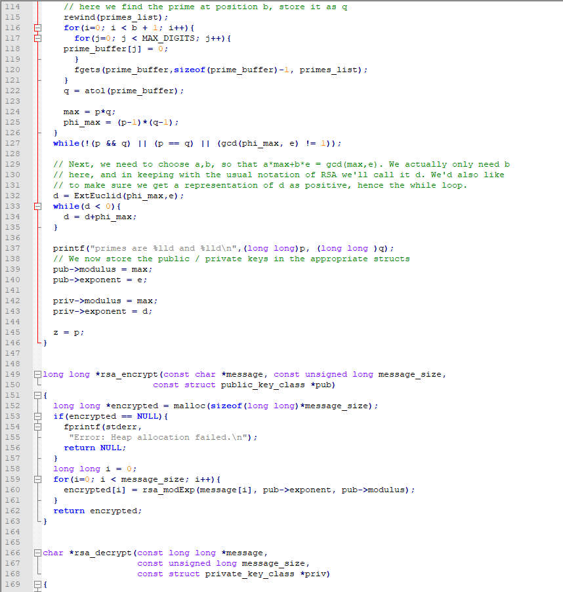Screen dimensions: 563x592
Task: Click line number 127 in the margin
Action: point(12,144)
